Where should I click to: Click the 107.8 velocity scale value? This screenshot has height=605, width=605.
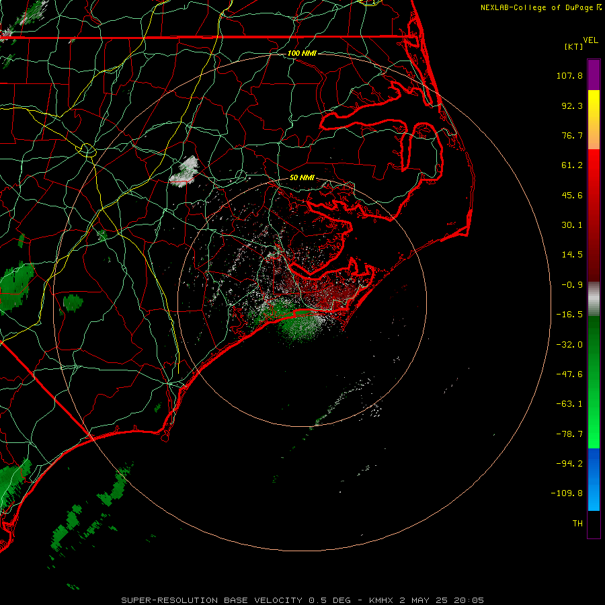click(x=569, y=75)
